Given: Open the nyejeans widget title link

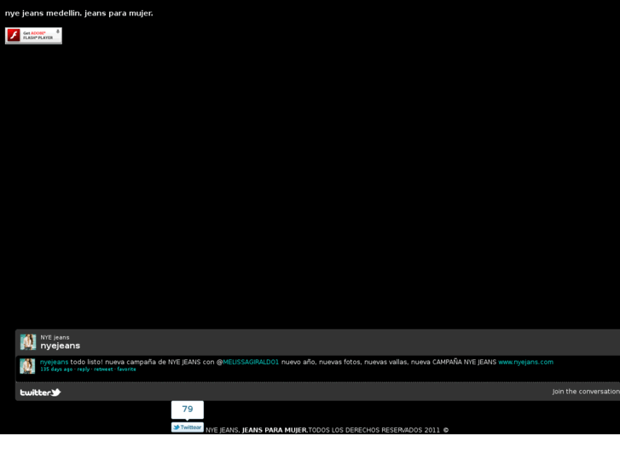Looking at the screenshot, I should [x=60, y=346].
